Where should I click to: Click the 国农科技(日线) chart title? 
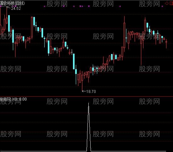tap(12, 3)
